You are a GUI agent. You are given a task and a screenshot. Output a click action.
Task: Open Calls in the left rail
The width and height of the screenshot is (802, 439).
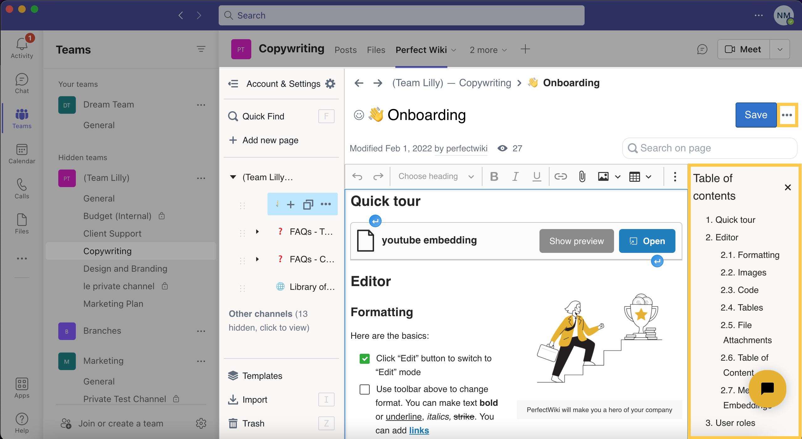(22, 189)
